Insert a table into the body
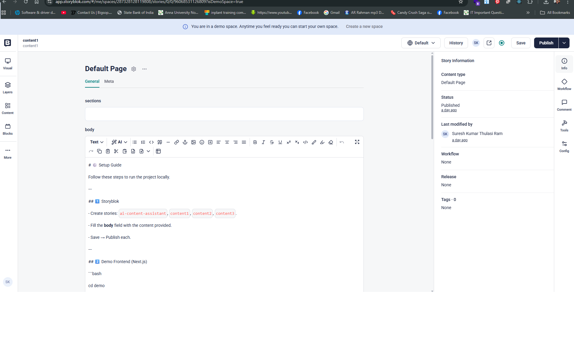The height and width of the screenshot is (360, 574). coord(158,151)
